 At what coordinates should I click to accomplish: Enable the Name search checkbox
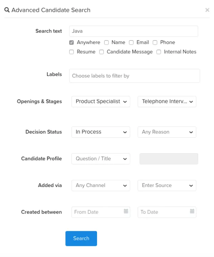[106, 42]
